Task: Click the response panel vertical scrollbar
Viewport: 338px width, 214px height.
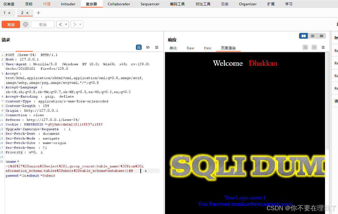Action: (327, 101)
